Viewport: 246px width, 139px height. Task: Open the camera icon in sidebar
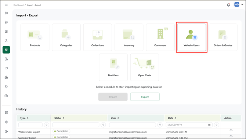click(6, 96)
